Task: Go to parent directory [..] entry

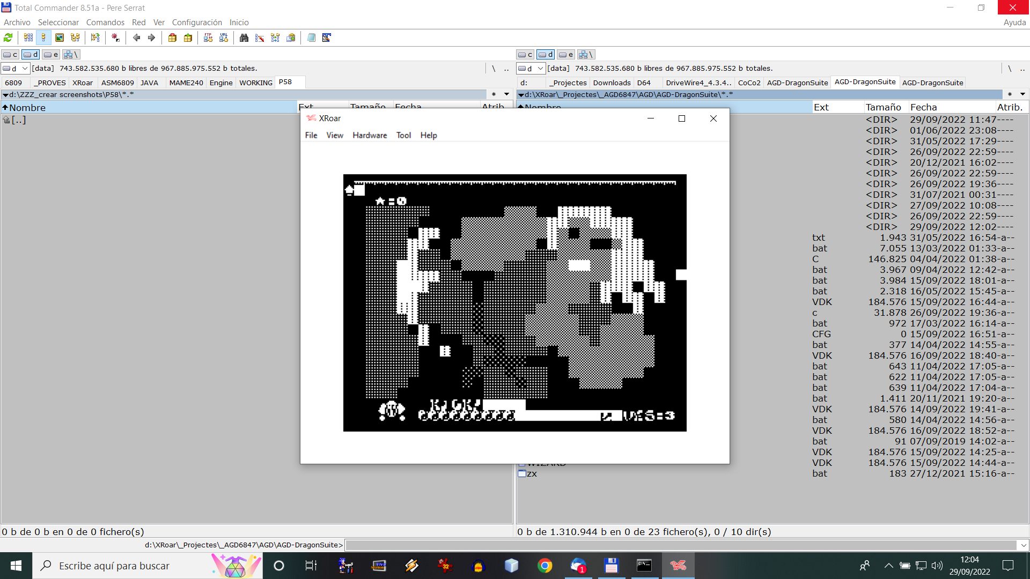Action: 18,120
